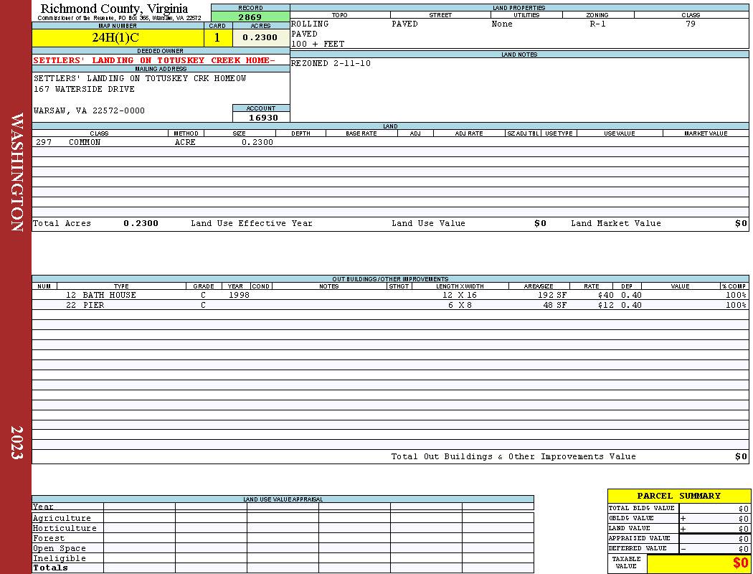Click the DEFERRED VALUE row

679,549
